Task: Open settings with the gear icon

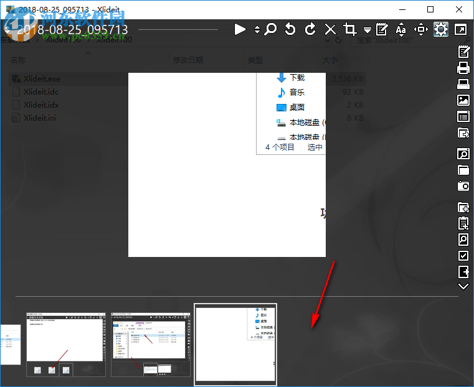Action: click(x=441, y=29)
